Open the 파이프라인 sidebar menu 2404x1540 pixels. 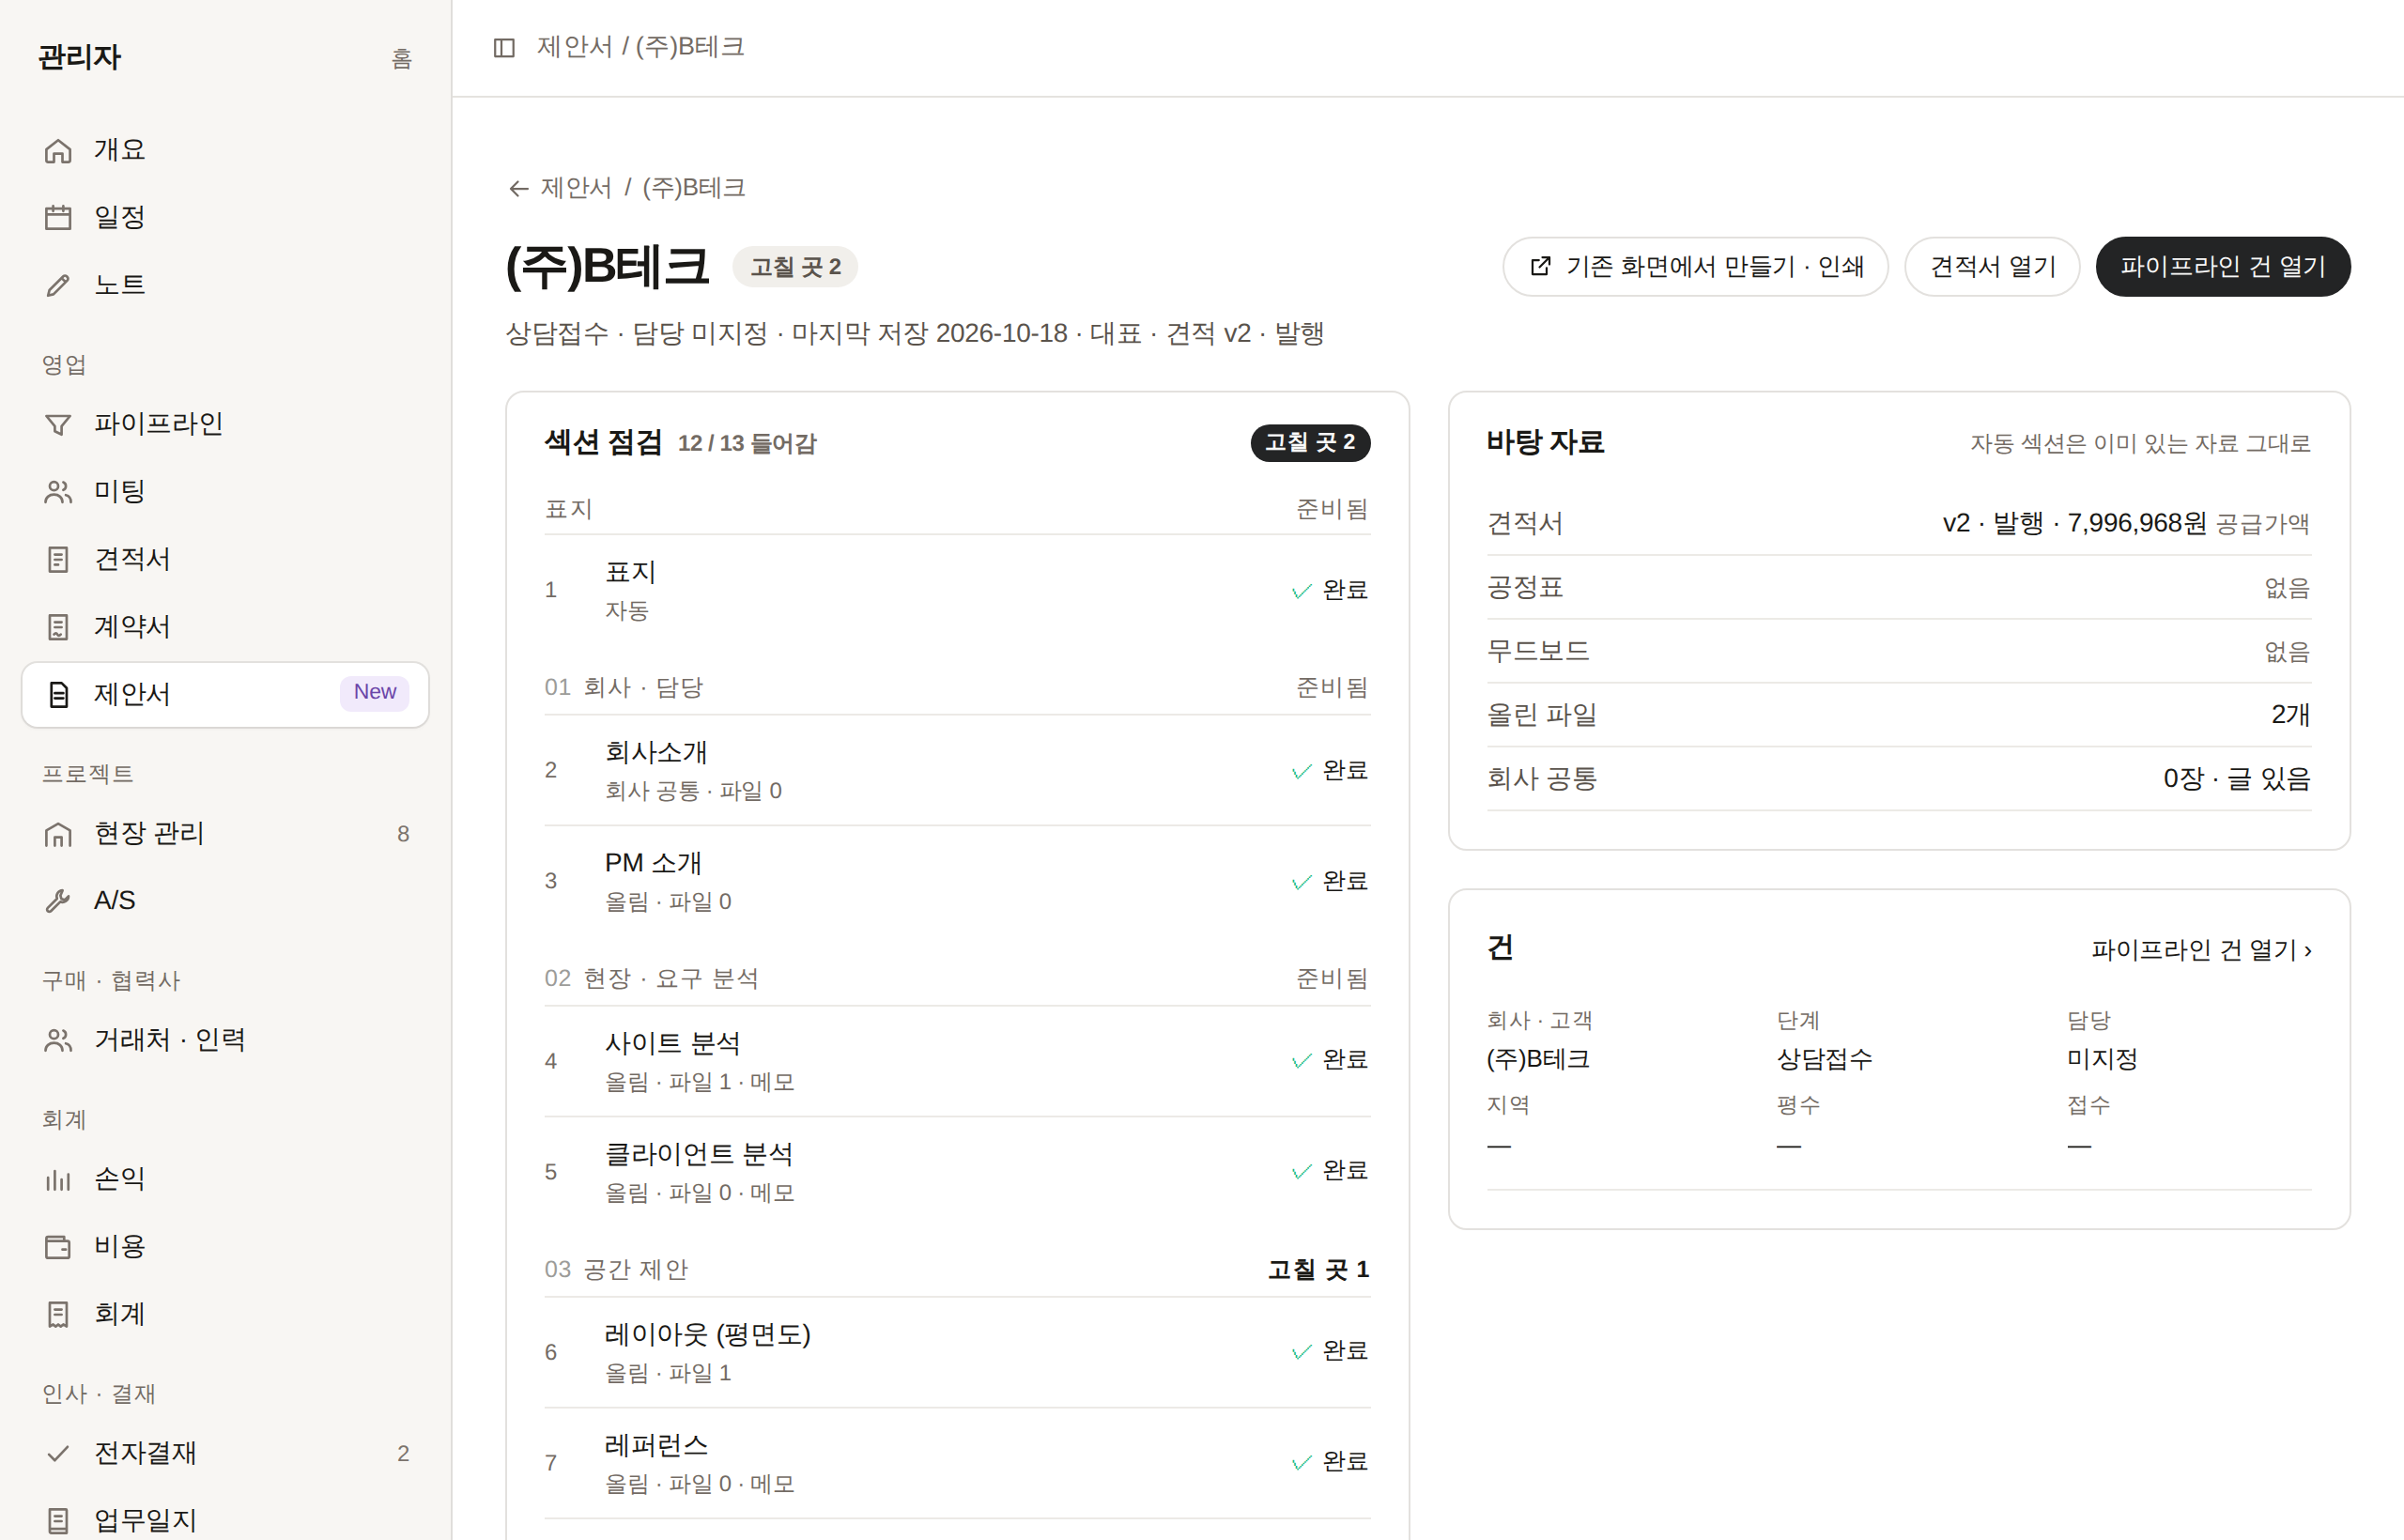coord(225,425)
